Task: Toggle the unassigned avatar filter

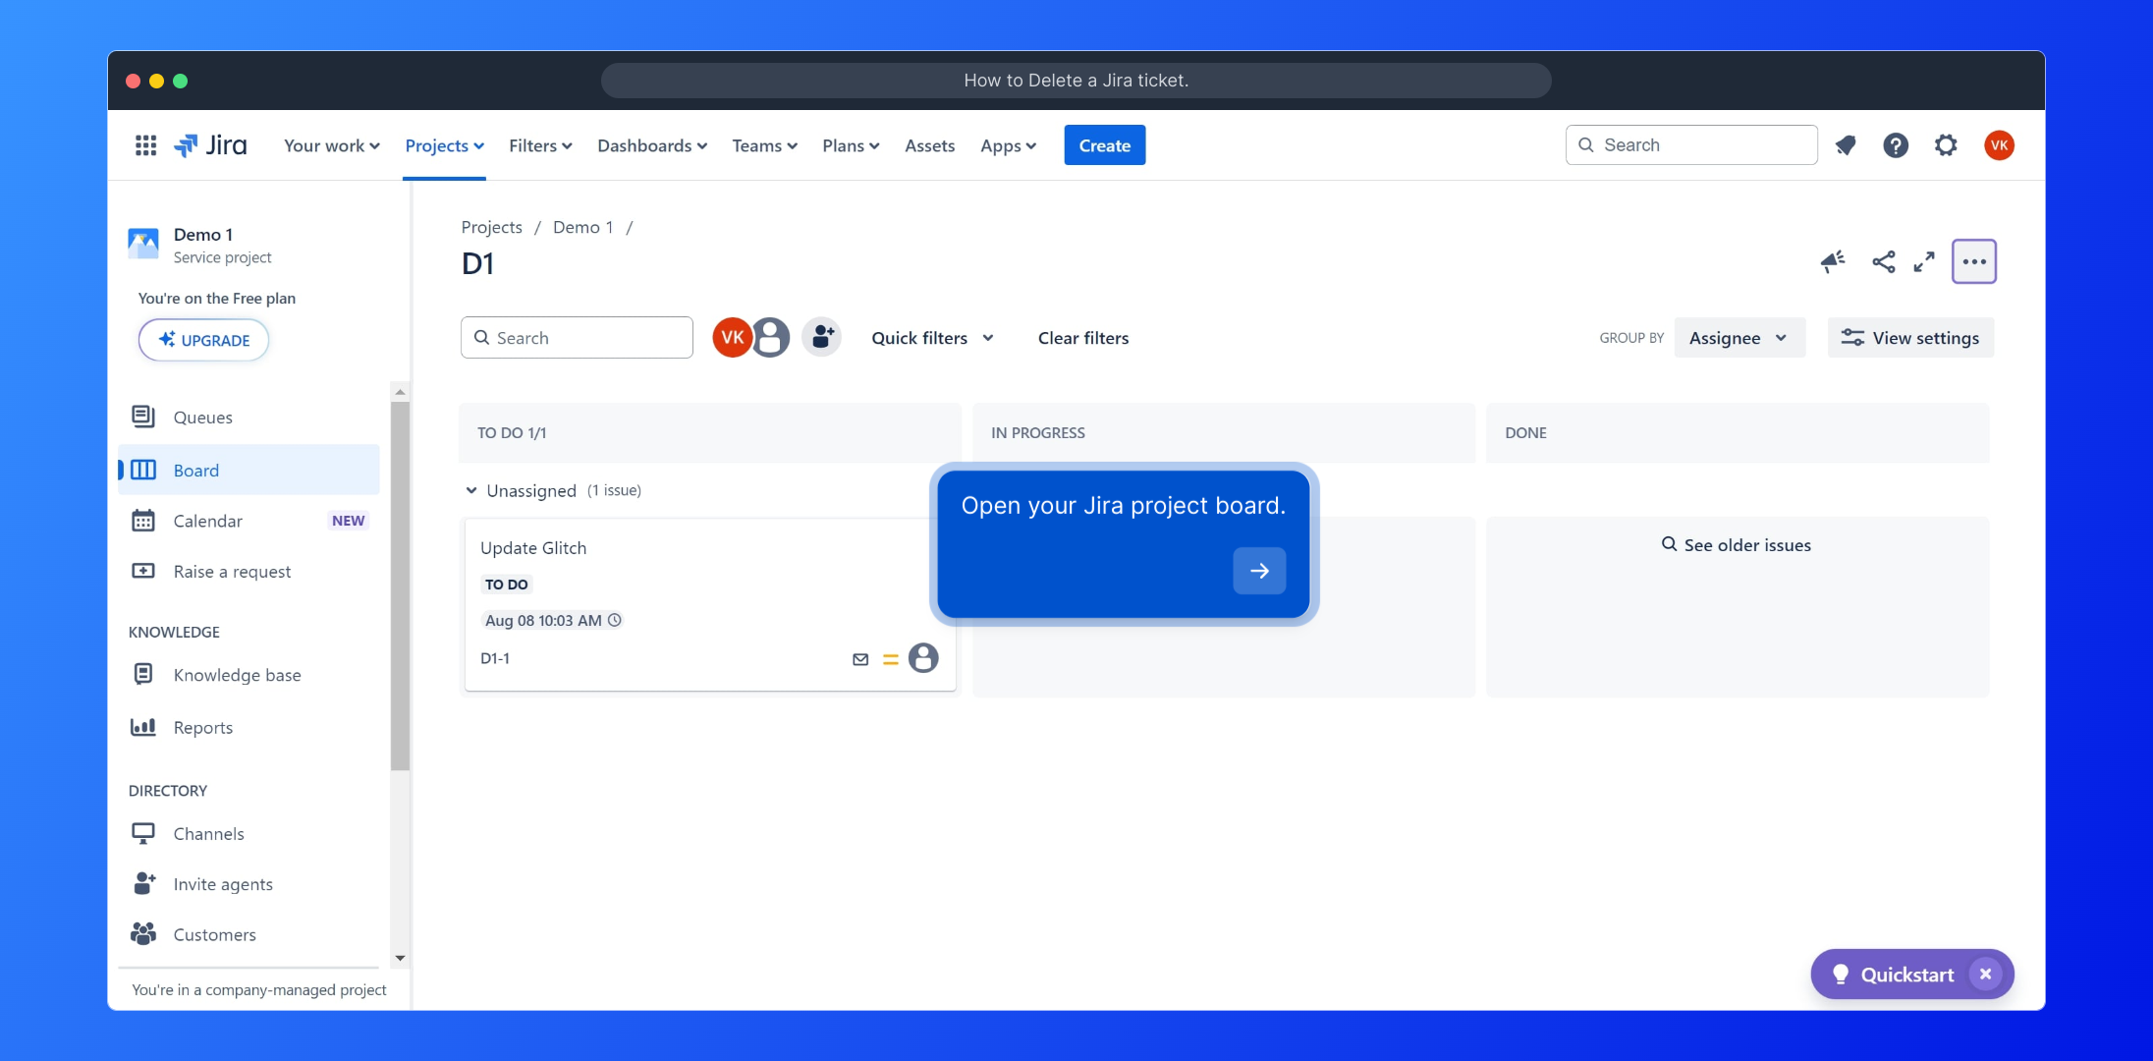Action: pos(772,338)
